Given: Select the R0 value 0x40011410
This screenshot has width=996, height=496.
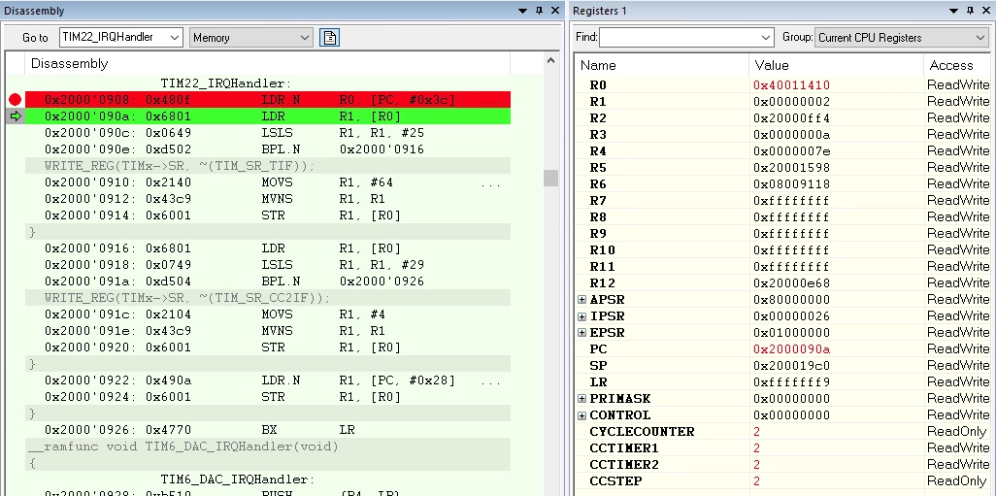Looking at the screenshot, I should pyautogui.click(x=791, y=84).
